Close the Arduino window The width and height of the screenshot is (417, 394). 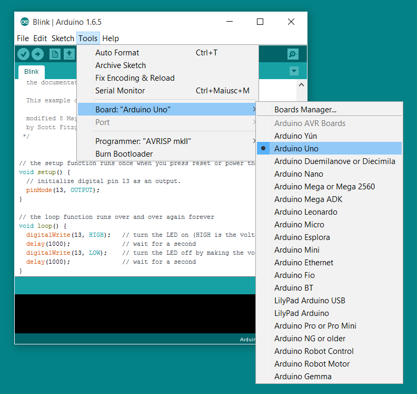pyautogui.click(x=291, y=22)
